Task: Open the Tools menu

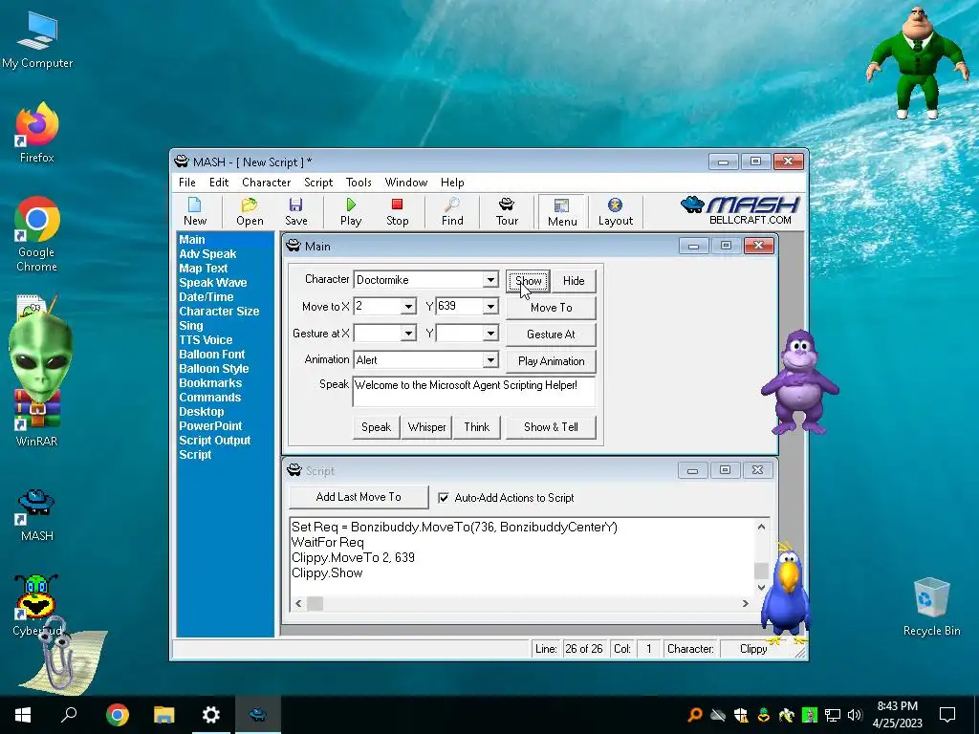Action: [x=359, y=183]
